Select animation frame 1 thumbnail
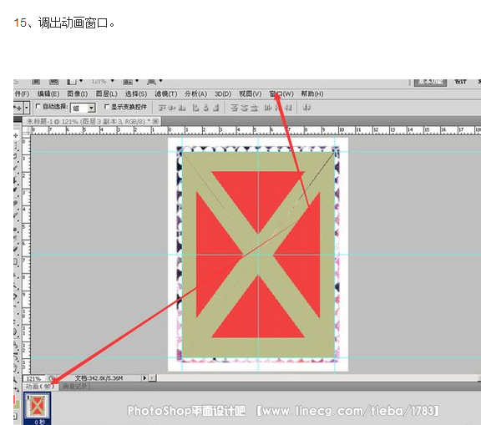The image size is (481, 425). tap(38, 406)
